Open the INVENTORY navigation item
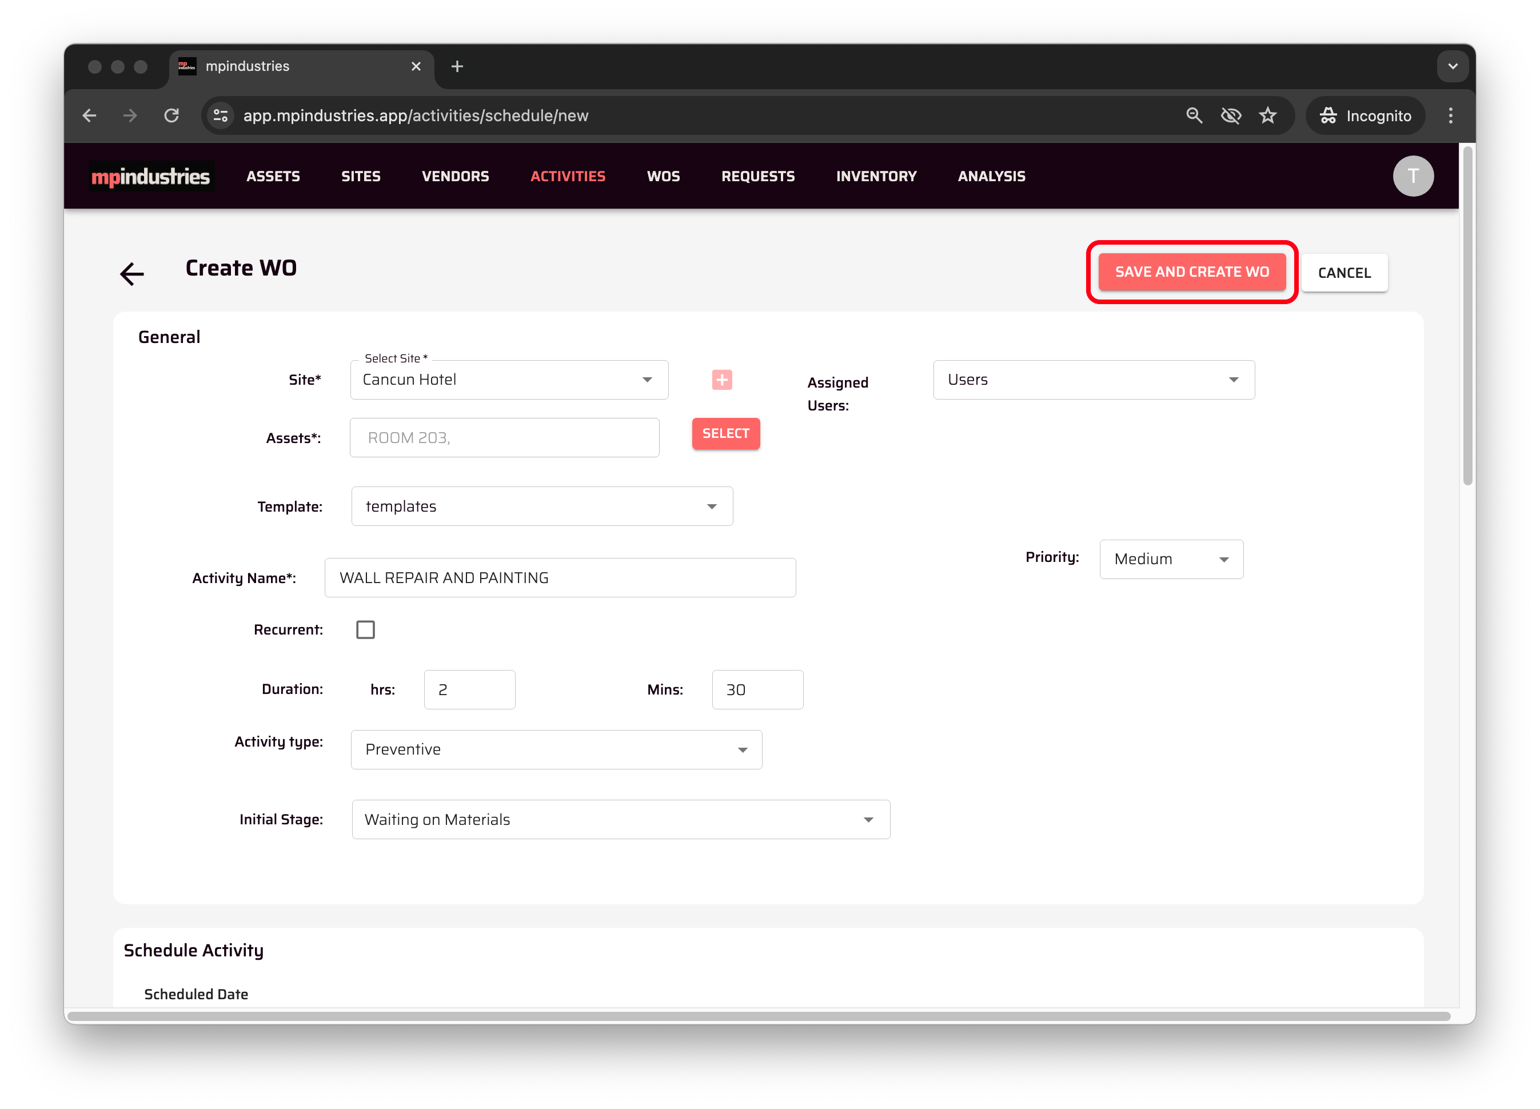Viewport: 1540px width, 1109px height. coord(875,177)
